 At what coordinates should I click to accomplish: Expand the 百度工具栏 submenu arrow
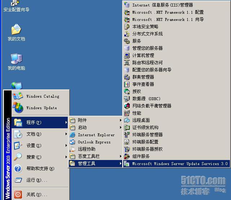pos(121,156)
